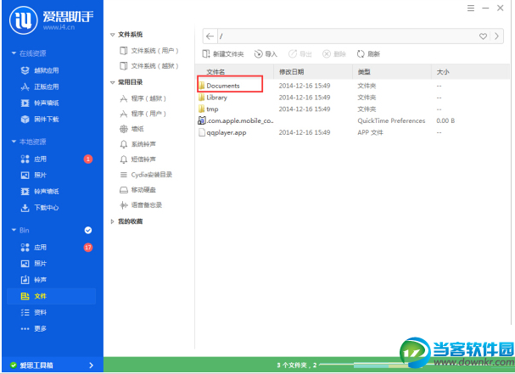Open the hamburger menu in title bar
The width and height of the screenshot is (515, 374).
pos(471,8)
